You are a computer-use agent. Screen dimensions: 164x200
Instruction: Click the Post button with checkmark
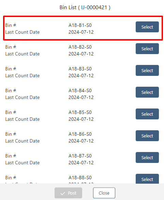[69, 193]
